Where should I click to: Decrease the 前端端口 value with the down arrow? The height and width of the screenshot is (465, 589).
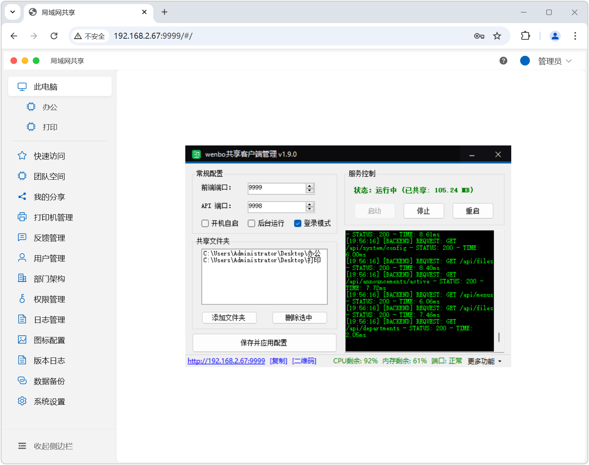point(310,191)
